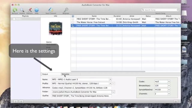Screen dimensions: 192x108
Task: Select the Books playlist item
Action: click(25, 19)
